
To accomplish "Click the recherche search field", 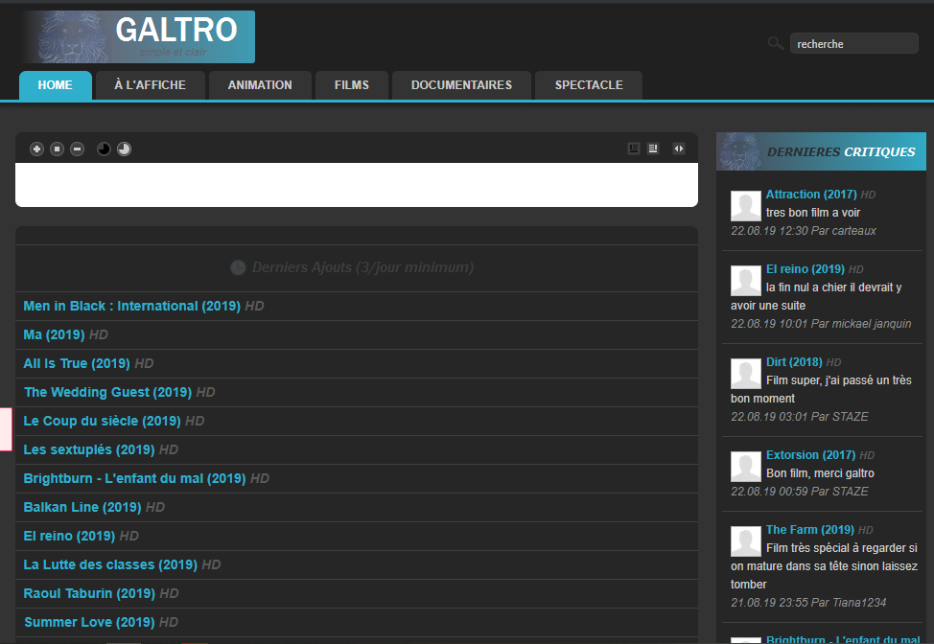I will point(853,43).
